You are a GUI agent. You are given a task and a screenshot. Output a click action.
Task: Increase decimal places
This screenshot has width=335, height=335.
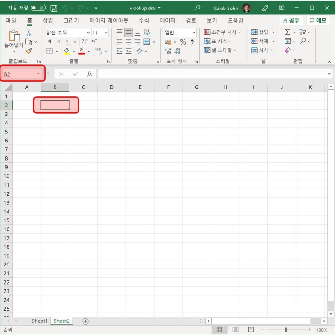168,51
